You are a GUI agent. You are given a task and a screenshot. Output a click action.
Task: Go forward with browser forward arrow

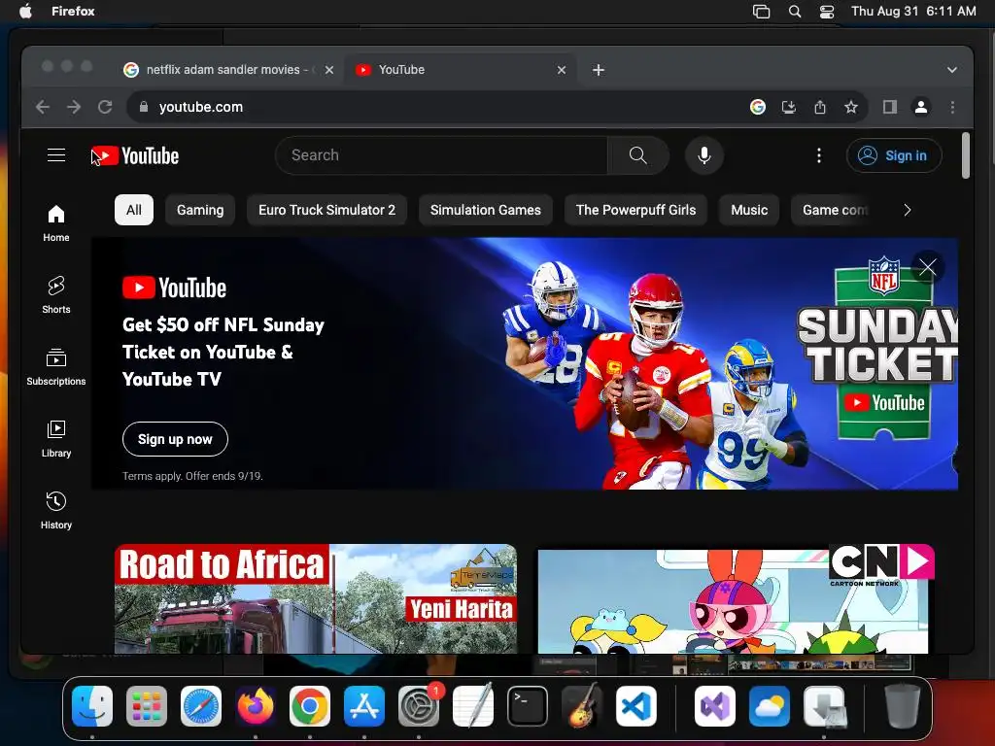(74, 107)
